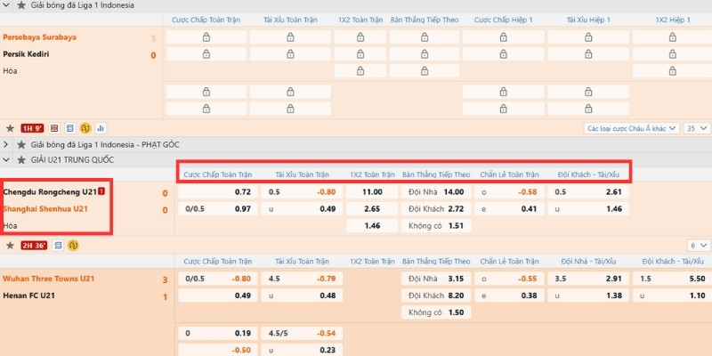Choose away team under at 1.10 for Wuhan match
Viewport: 712px width, 356px height.
(672, 295)
